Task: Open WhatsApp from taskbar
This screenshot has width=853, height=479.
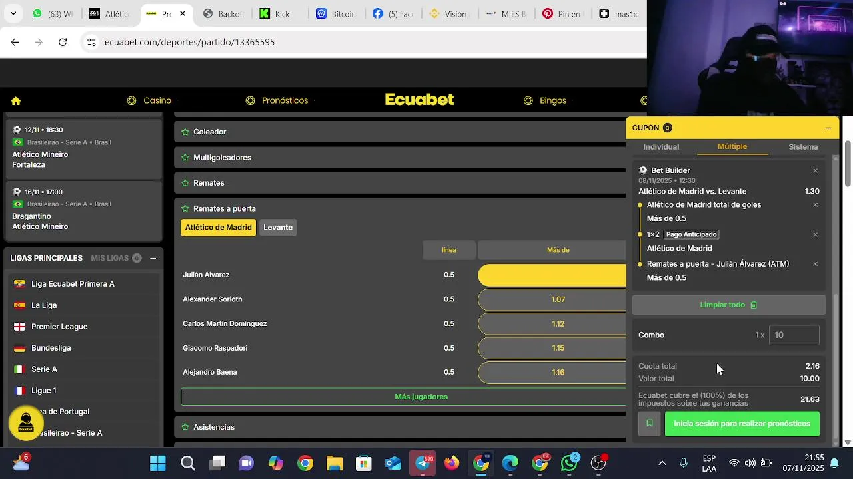Action: pyautogui.click(x=570, y=463)
